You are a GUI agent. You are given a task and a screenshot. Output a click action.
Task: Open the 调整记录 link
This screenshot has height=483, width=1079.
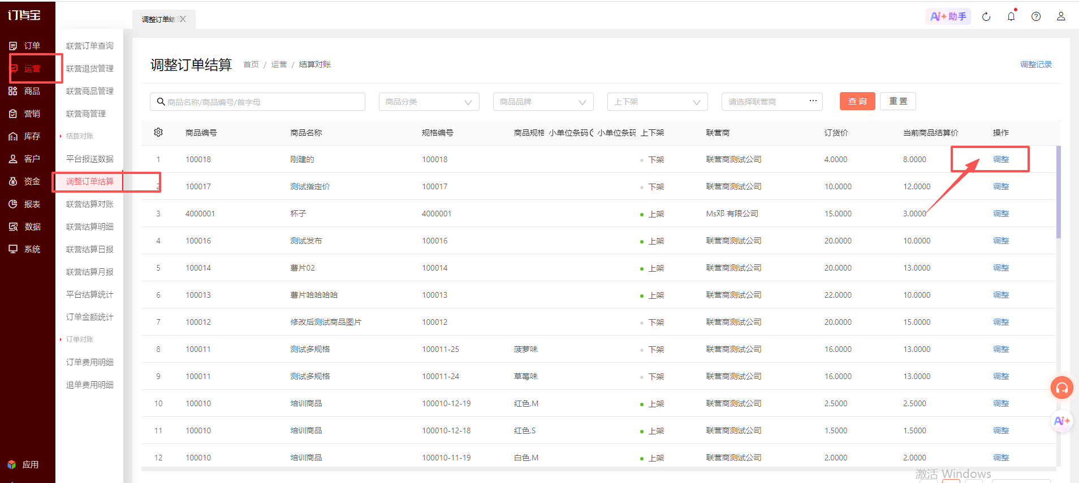(1036, 64)
